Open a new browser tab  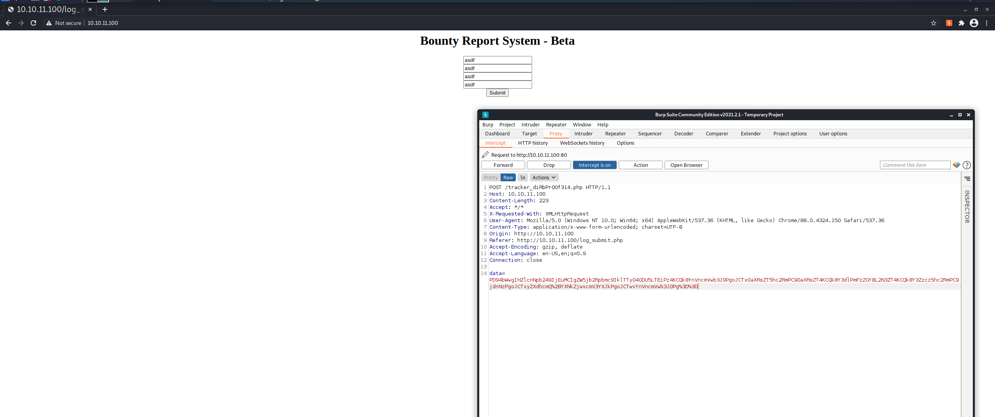tap(105, 9)
